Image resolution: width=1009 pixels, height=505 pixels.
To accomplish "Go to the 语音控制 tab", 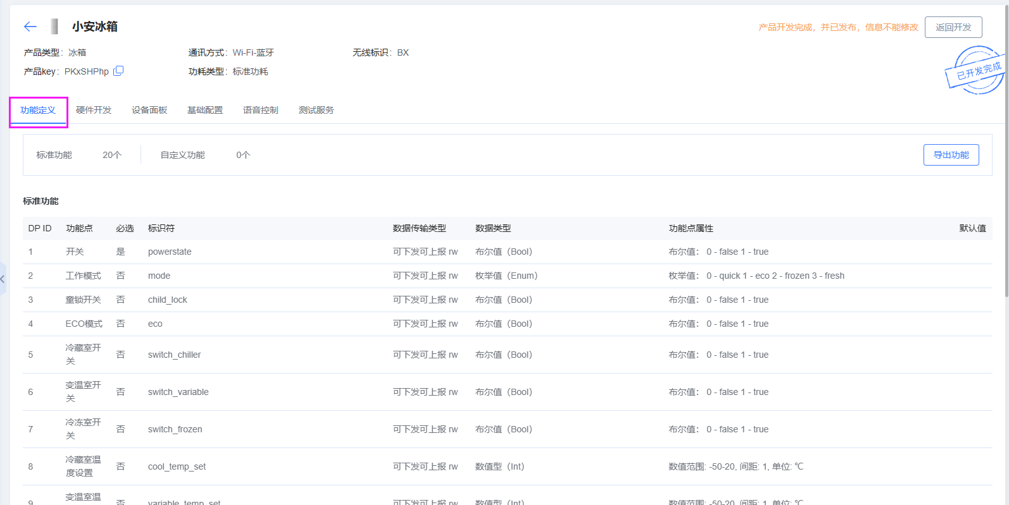I will coord(261,110).
